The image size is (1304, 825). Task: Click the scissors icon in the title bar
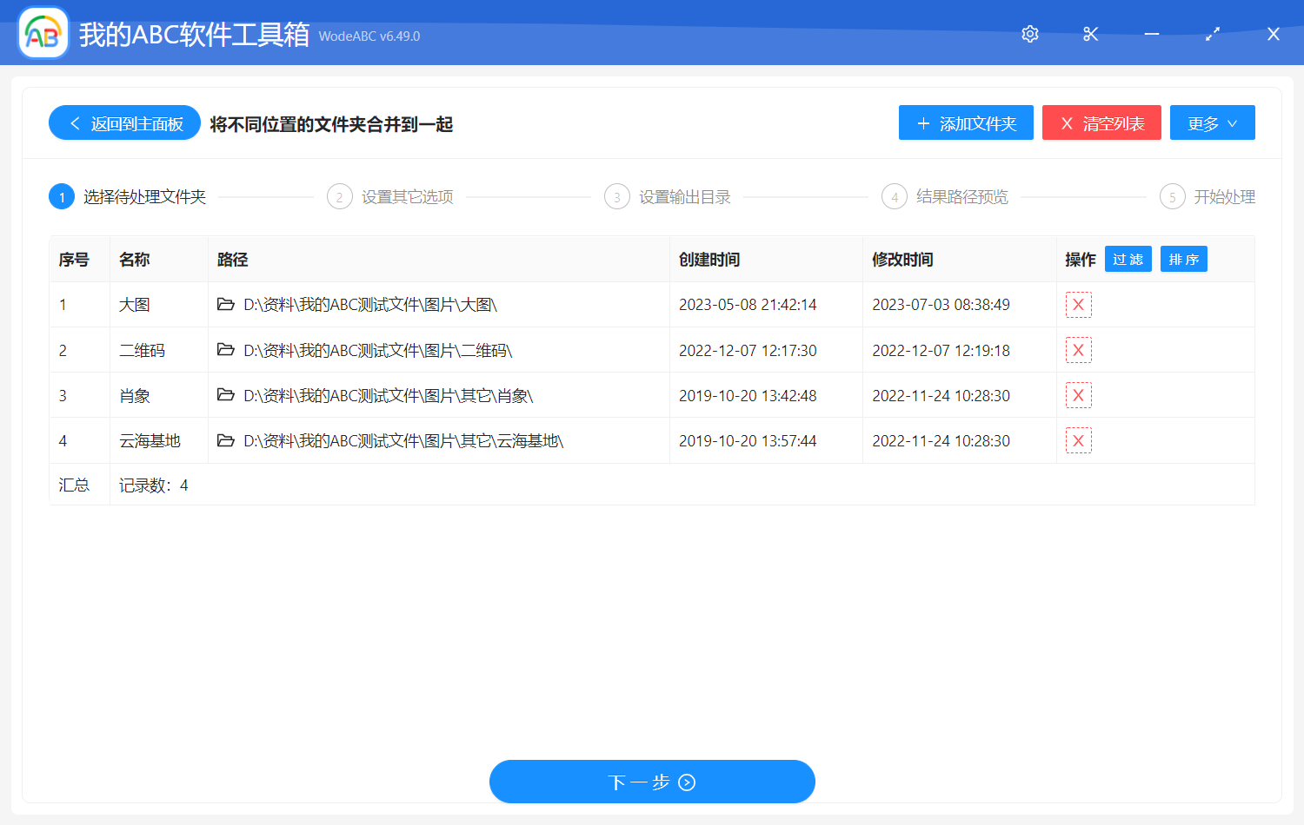tap(1090, 34)
